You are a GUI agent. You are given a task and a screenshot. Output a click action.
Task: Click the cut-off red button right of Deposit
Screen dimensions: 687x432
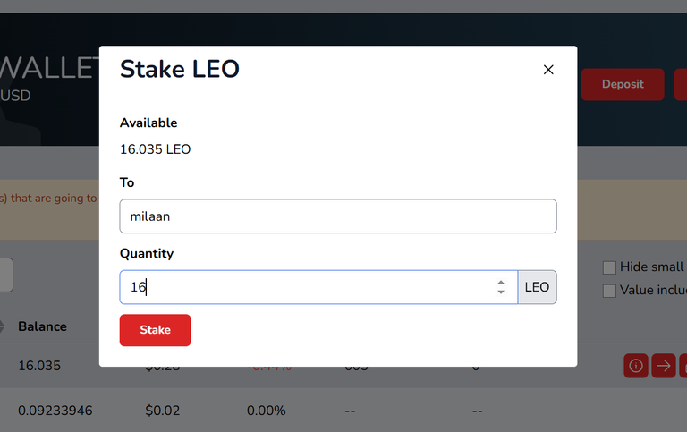tap(682, 84)
